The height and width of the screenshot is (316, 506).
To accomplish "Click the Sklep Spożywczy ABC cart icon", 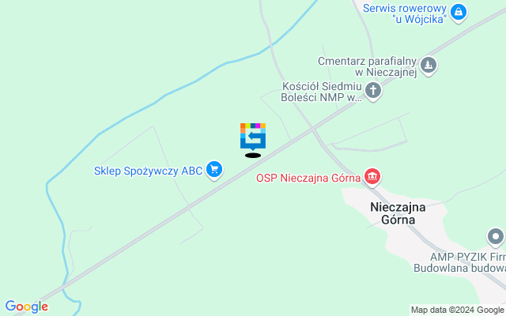I will pos(214,171).
